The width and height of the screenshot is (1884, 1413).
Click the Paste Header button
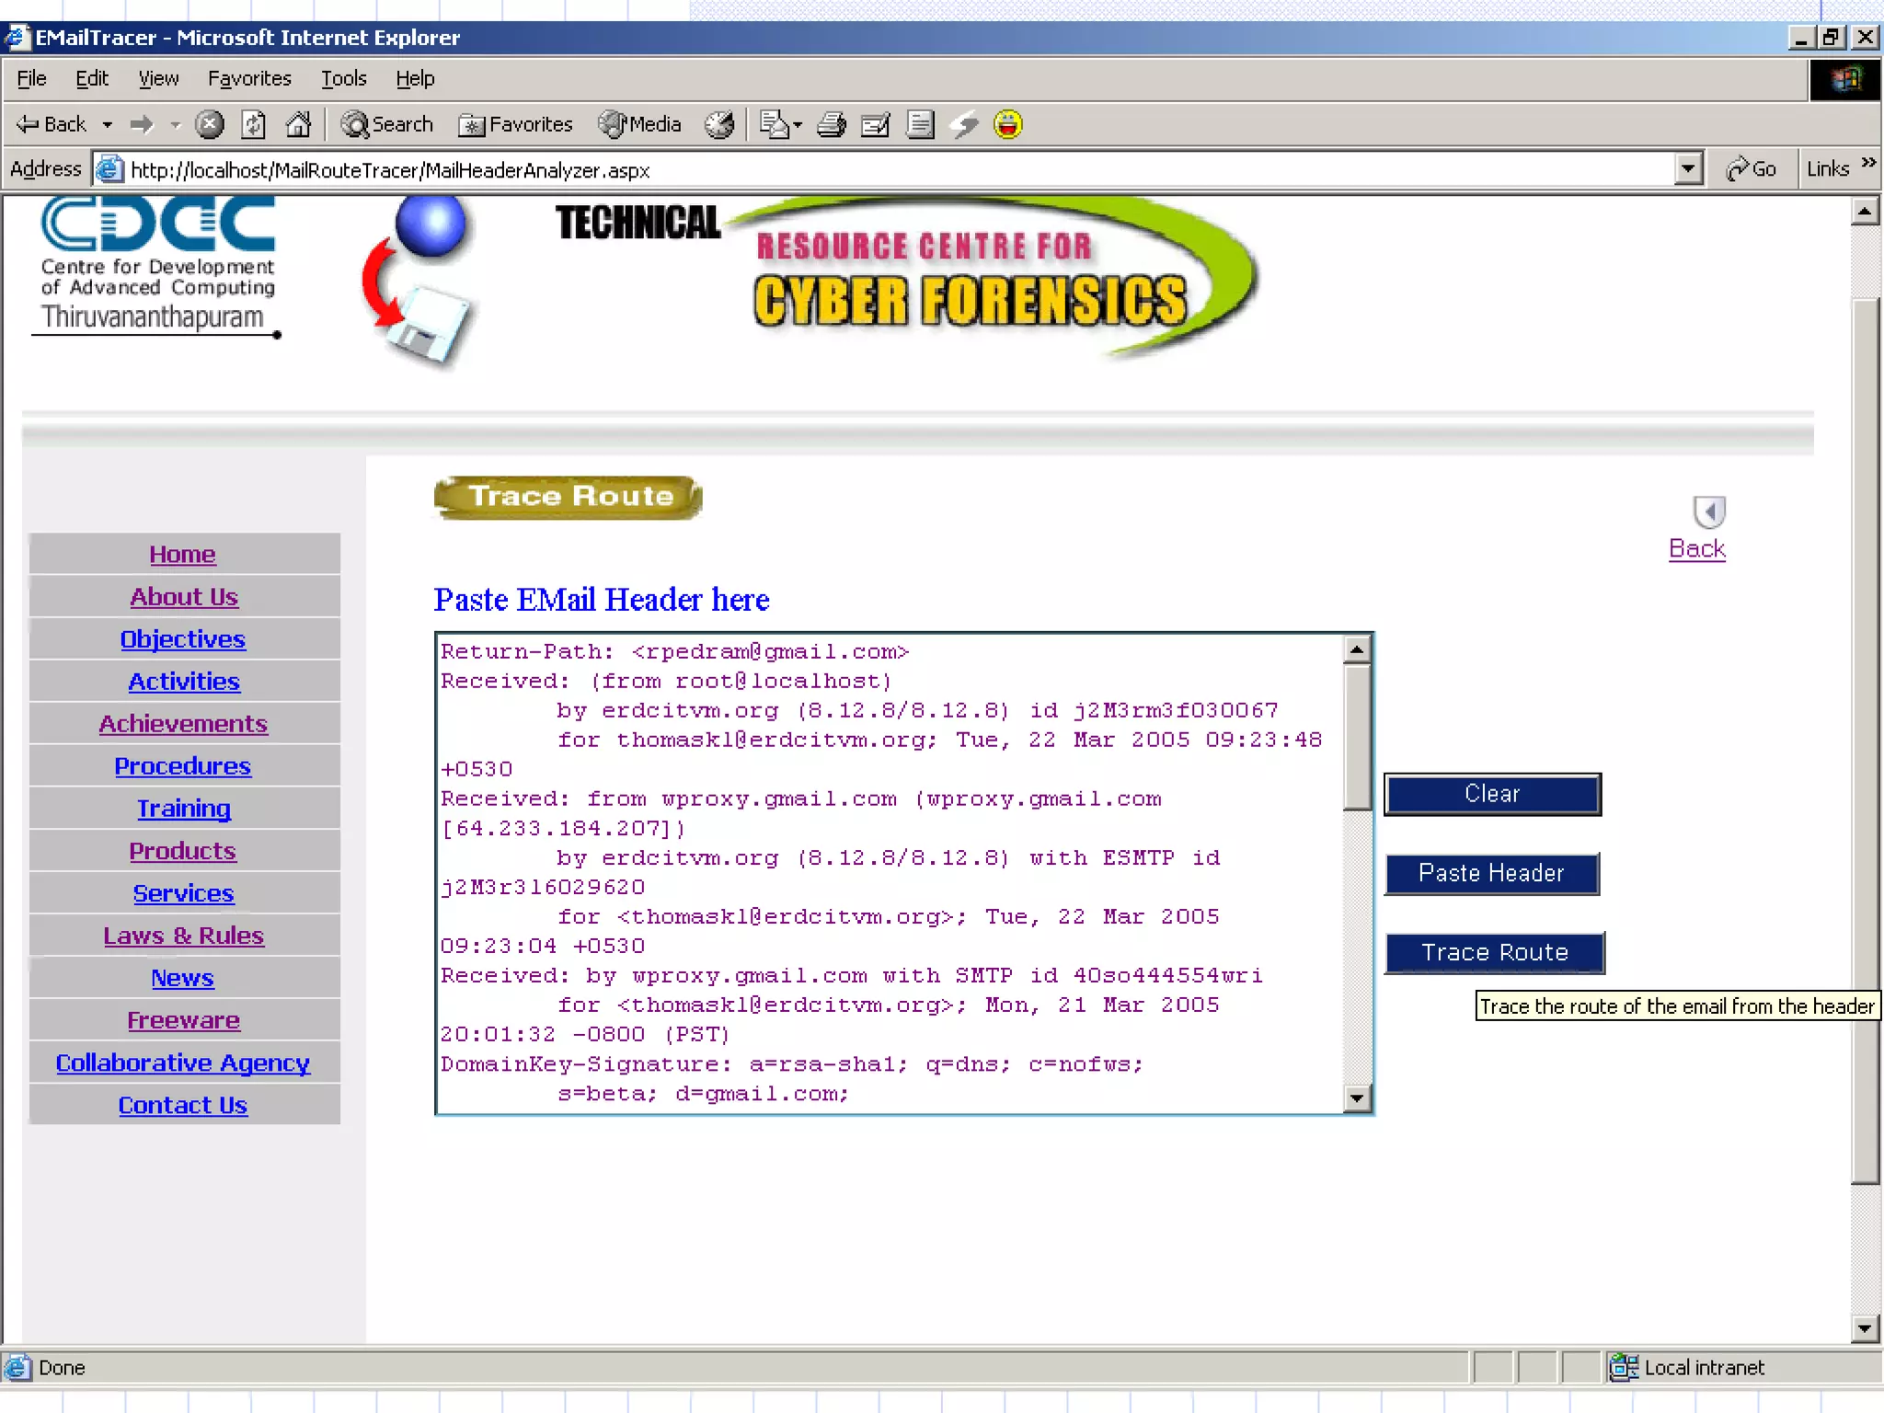pos(1492,873)
